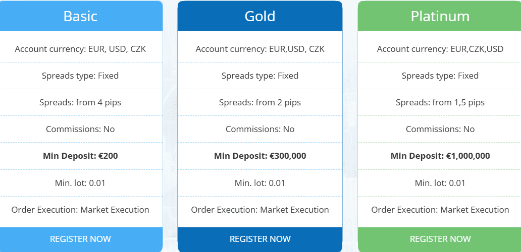Viewport: 521px width, 252px height.
Task: Select the Basic plan header
Action: tap(80, 16)
